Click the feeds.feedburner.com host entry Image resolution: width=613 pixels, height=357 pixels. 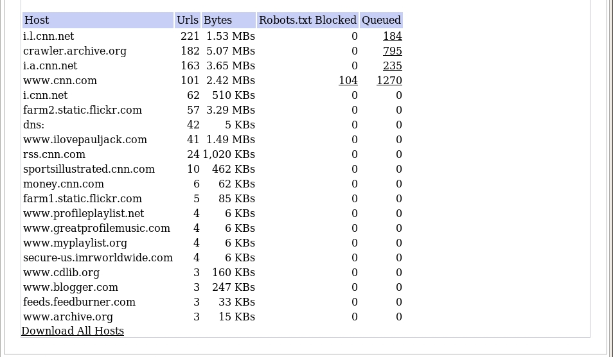79,302
